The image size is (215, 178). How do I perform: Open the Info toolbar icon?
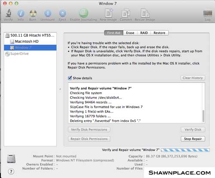[x=21, y=13]
